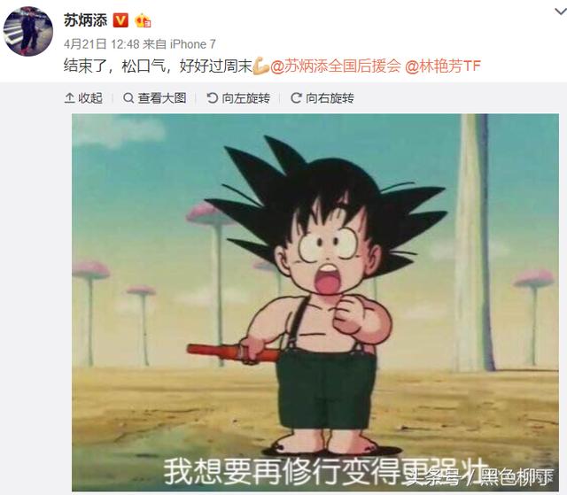
Task: Collapse the image with 收起
Action: pyautogui.click(x=83, y=98)
